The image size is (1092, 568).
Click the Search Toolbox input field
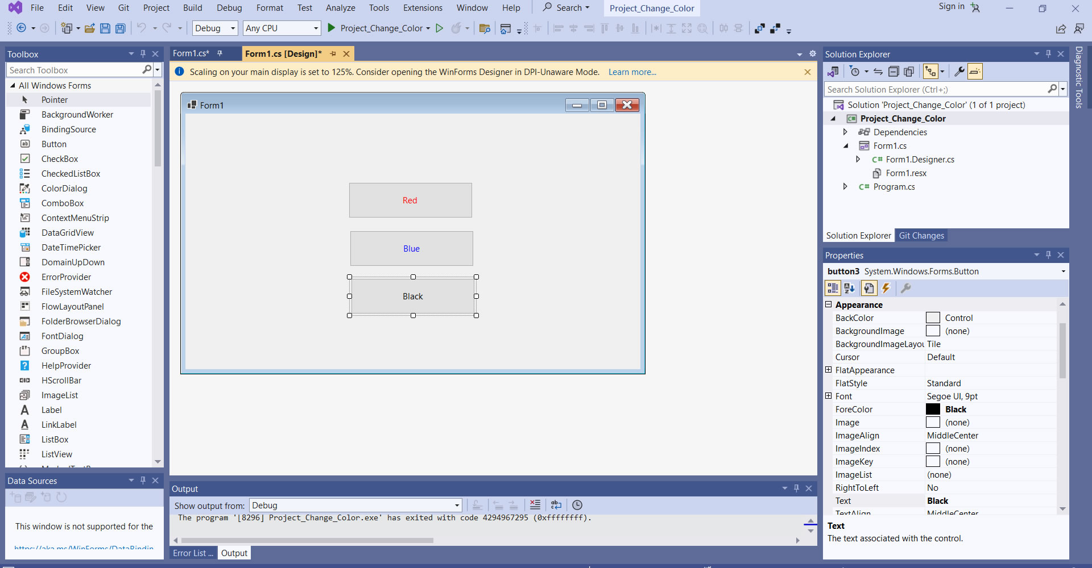pos(74,70)
